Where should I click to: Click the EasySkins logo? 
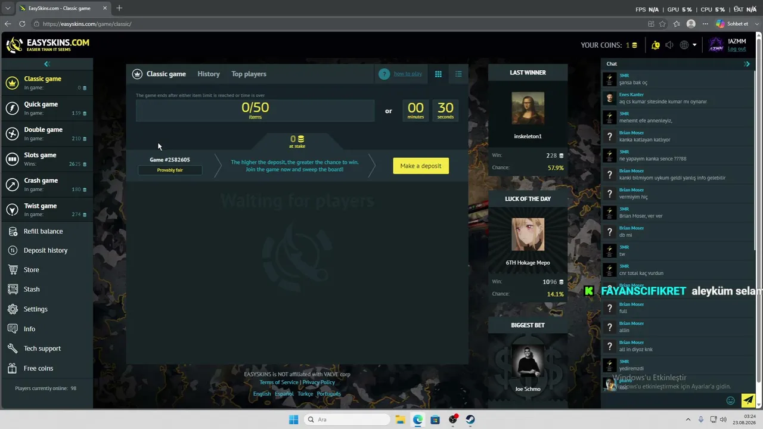48,45
